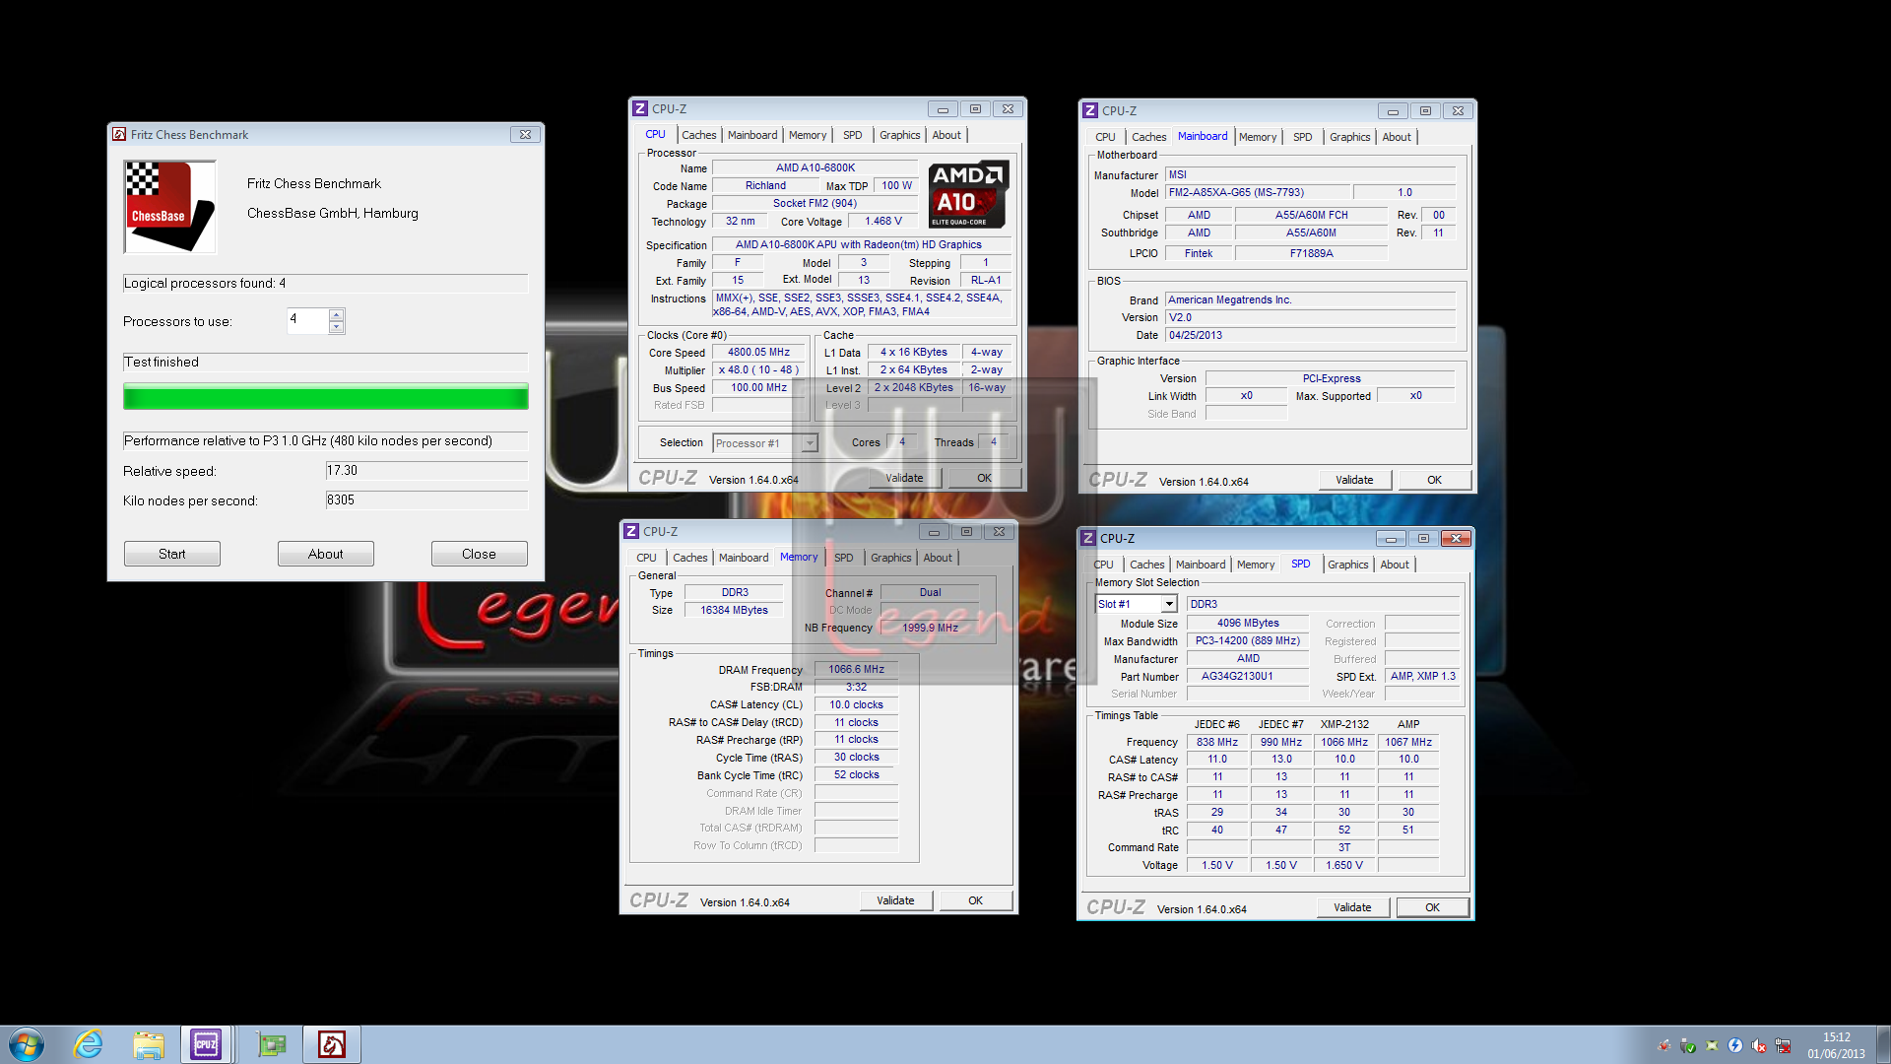This screenshot has width=1891, height=1064.
Task: Click the mainboard model FM2-A85XA-G65 (MS-7793)
Action: pyautogui.click(x=1256, y=193)
